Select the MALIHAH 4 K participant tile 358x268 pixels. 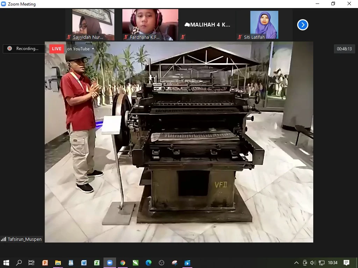coord(207,25)
